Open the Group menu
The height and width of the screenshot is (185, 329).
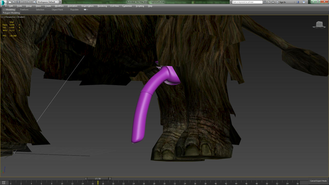click(29, 6)
